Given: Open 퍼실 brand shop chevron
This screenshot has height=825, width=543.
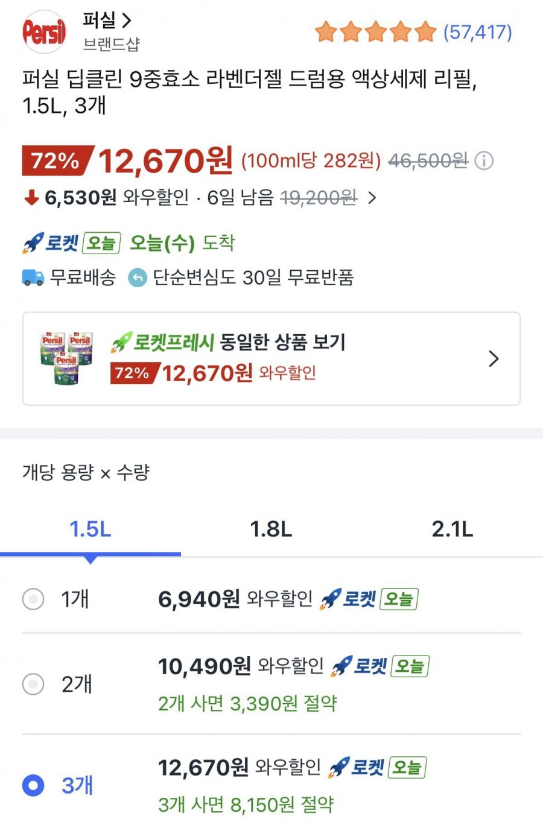Looking at the screenshot, I should pos(127,21).
